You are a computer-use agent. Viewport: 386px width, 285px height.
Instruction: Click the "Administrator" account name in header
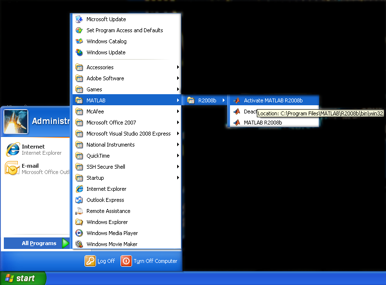point(51,121)
